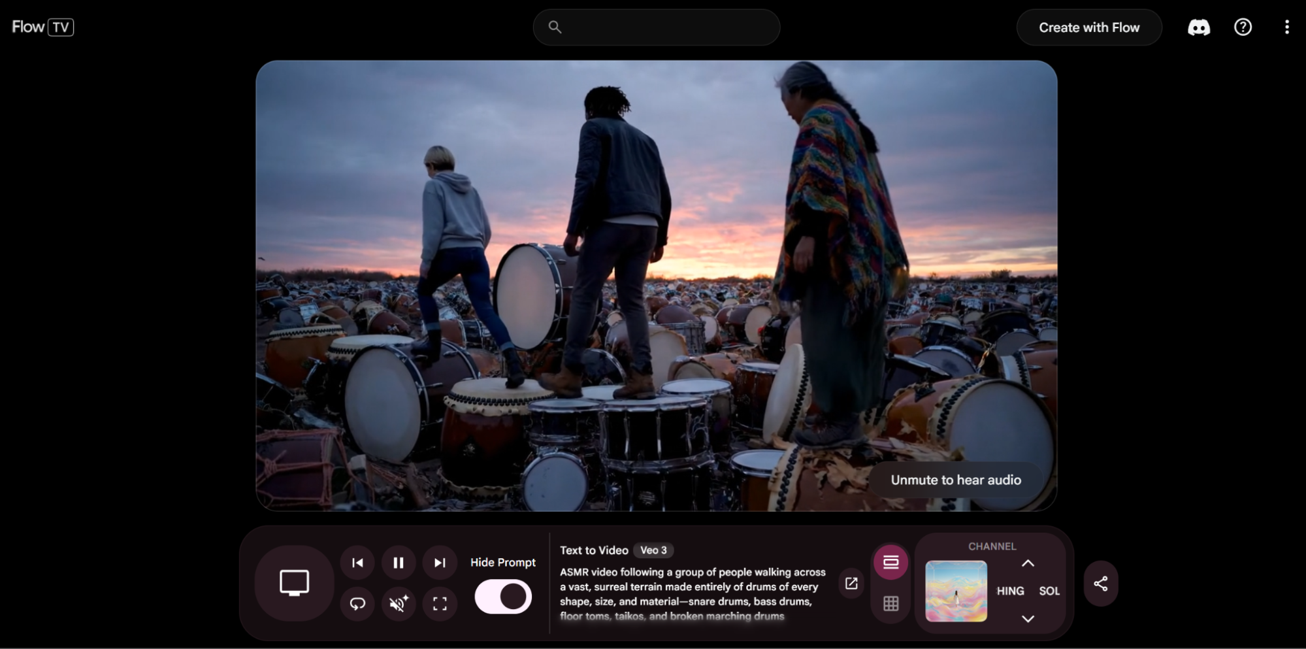Image resolution: width=1306 pixels, height=649 pixels.
Task: Click the Create with Flow button
Action: tap(1089, 27)
